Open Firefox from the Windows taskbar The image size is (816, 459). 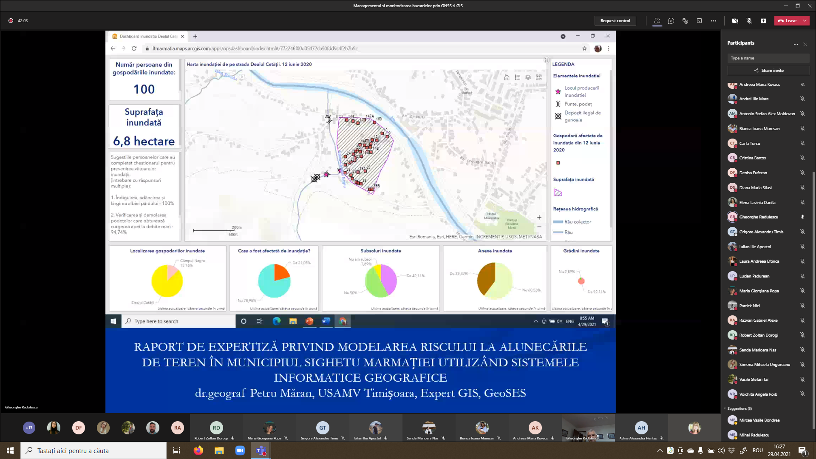pyautogui.click(x=198, y=450)
